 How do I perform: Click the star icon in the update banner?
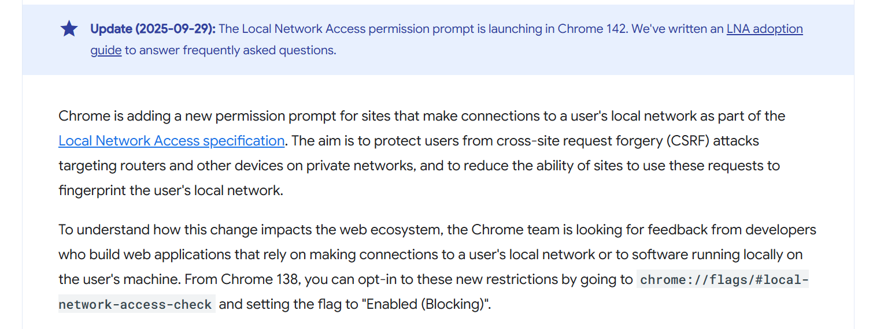coord(69,29)
